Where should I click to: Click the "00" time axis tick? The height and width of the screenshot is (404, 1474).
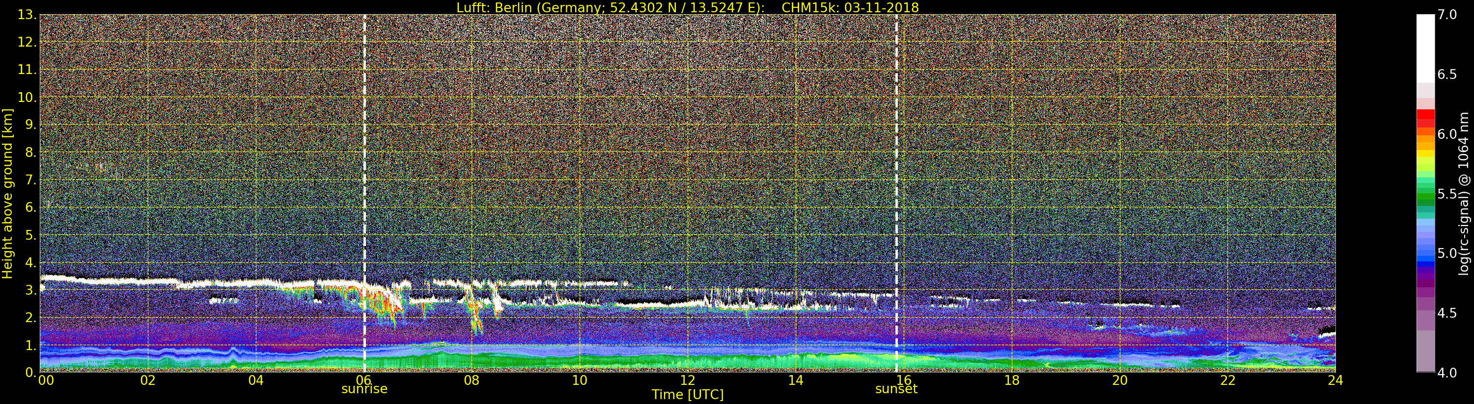46,380
